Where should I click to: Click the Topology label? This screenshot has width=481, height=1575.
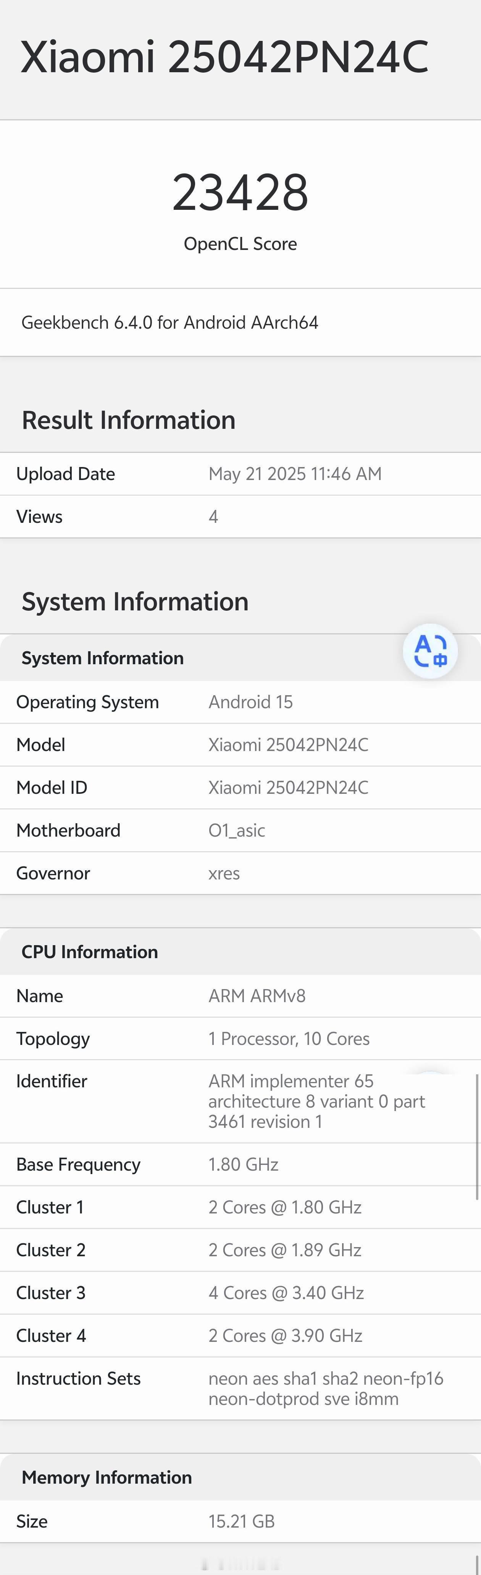coord(53,1039)
